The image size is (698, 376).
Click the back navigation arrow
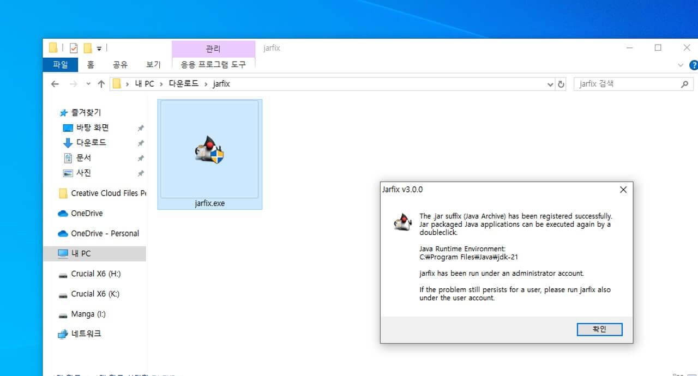coord(55,84)
